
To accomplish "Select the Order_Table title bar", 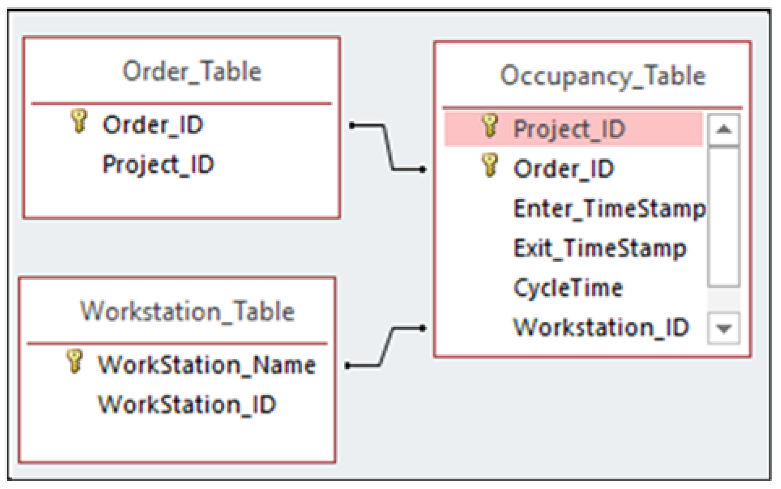I will point(192,71).
